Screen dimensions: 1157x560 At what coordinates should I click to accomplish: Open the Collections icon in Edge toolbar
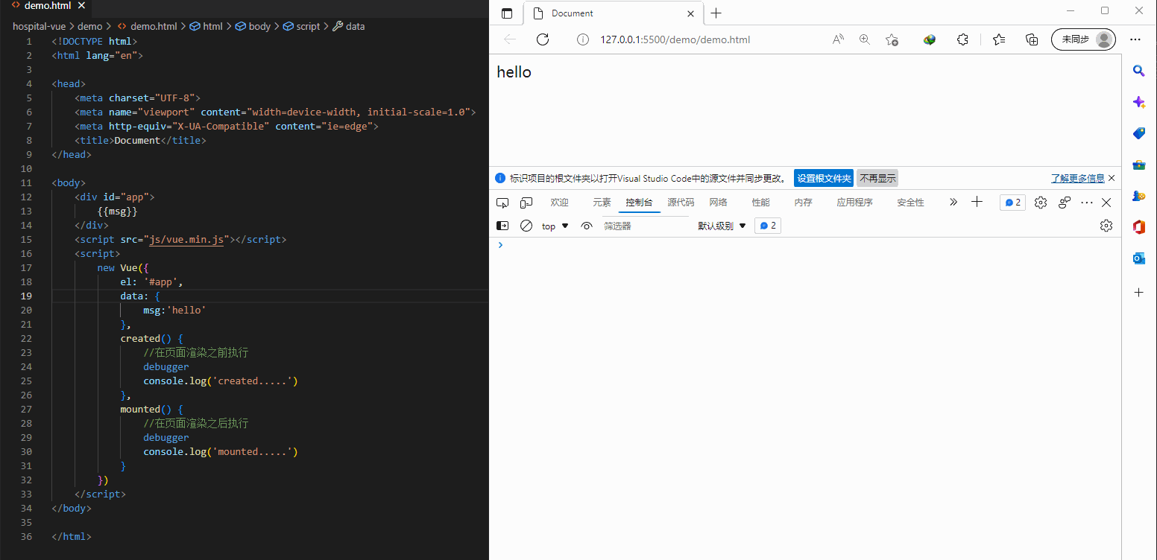click(x=1032, y=39)
